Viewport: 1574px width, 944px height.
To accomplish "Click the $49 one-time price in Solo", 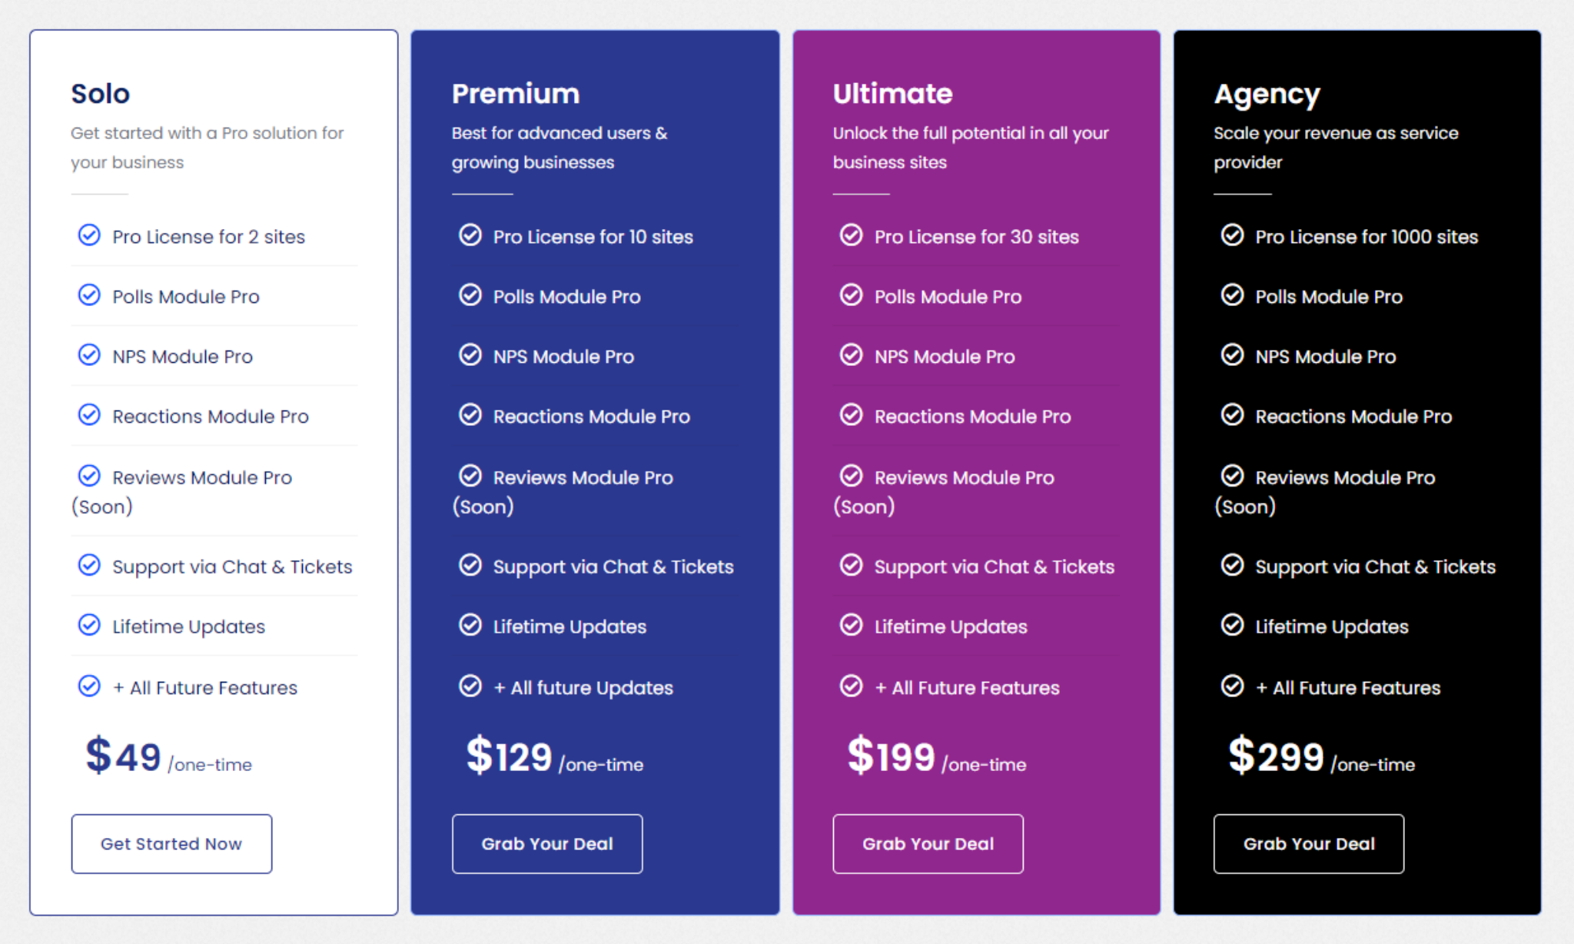I will (x=169, y=756).
